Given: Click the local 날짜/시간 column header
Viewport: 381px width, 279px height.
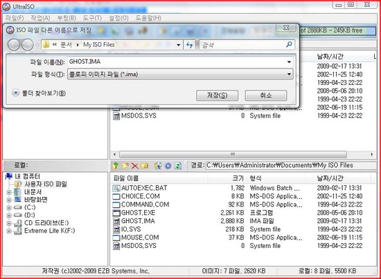Looking at the screenshot, I should [342, 178].
